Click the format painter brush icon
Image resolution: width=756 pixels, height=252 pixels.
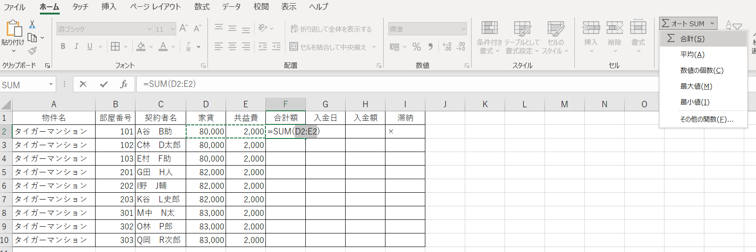pos(32,51)
